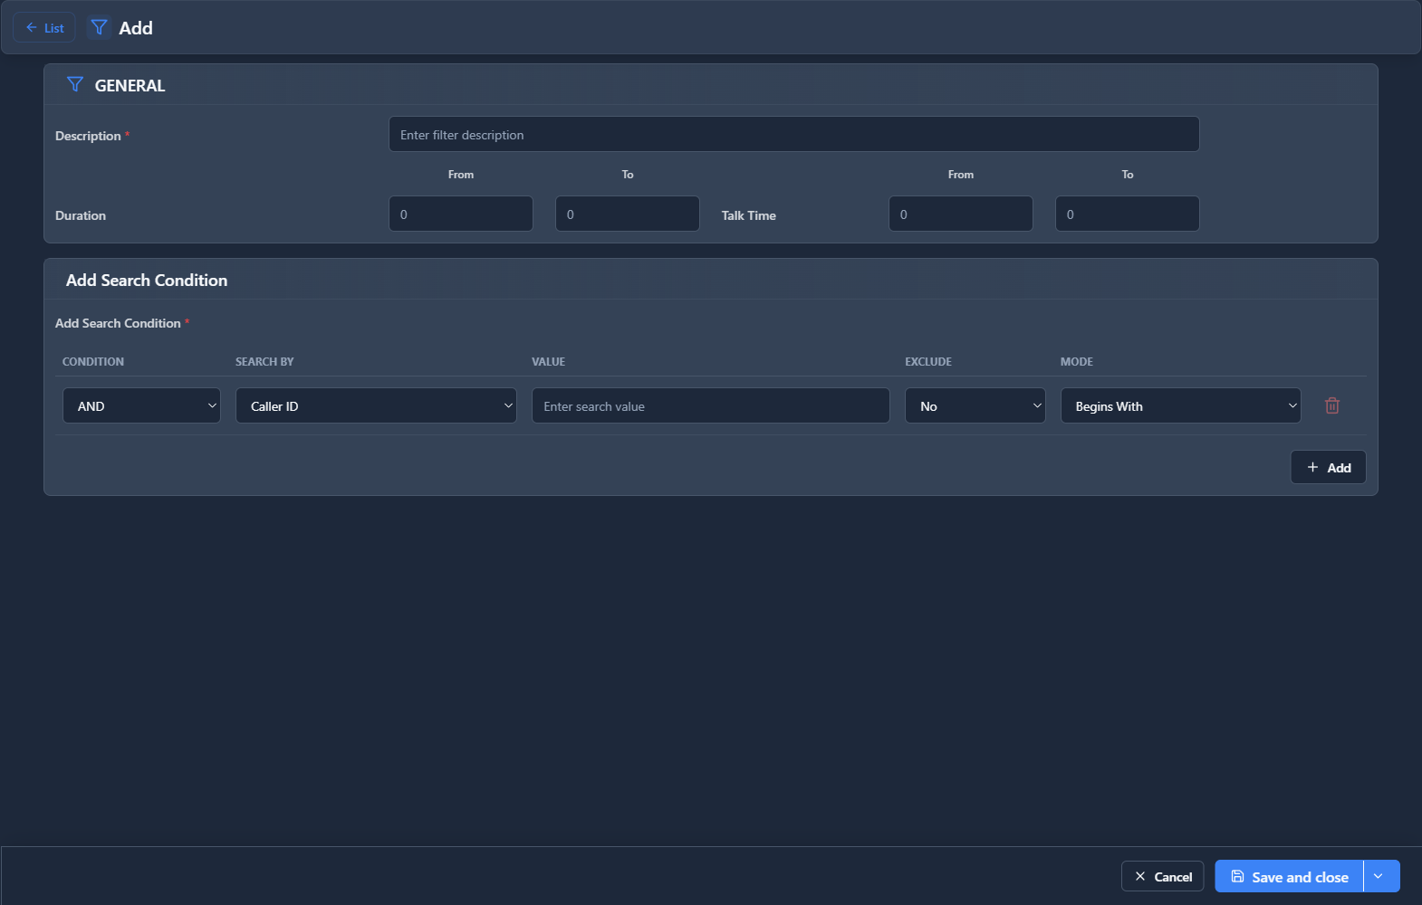Open the Save and close split arrow
Image resolution: width=1422 pixels, height=905 pixels.
(1380, 876)
